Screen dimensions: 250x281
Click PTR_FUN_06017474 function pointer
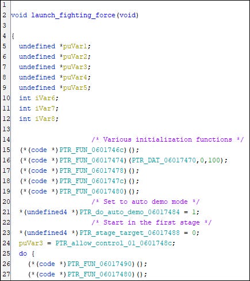point(91,160)
